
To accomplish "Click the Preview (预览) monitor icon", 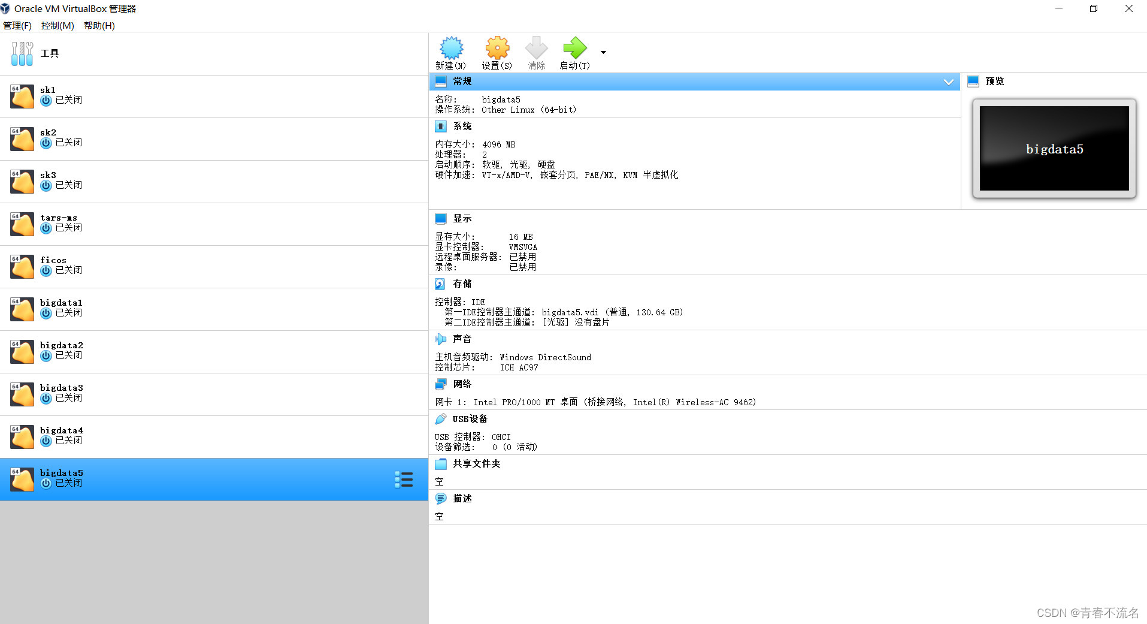I will tap(973, 82).
